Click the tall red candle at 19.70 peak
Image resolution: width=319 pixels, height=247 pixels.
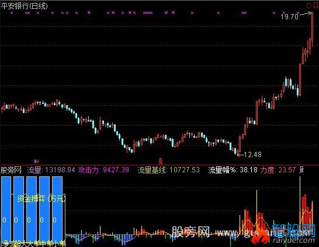pyautogui.click(x=312, y=26)
